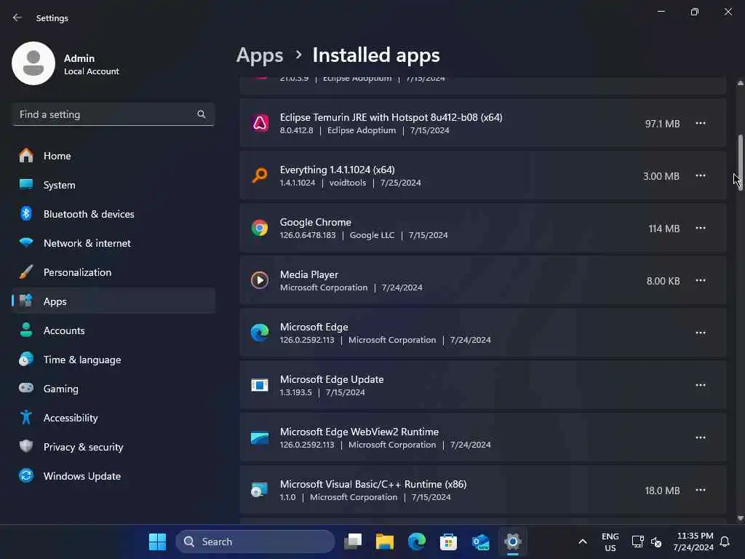Screen dimensions: 745x559
Task: Open more options for Everything 1.4.1.1024
Action: click(x=701, y=175)
